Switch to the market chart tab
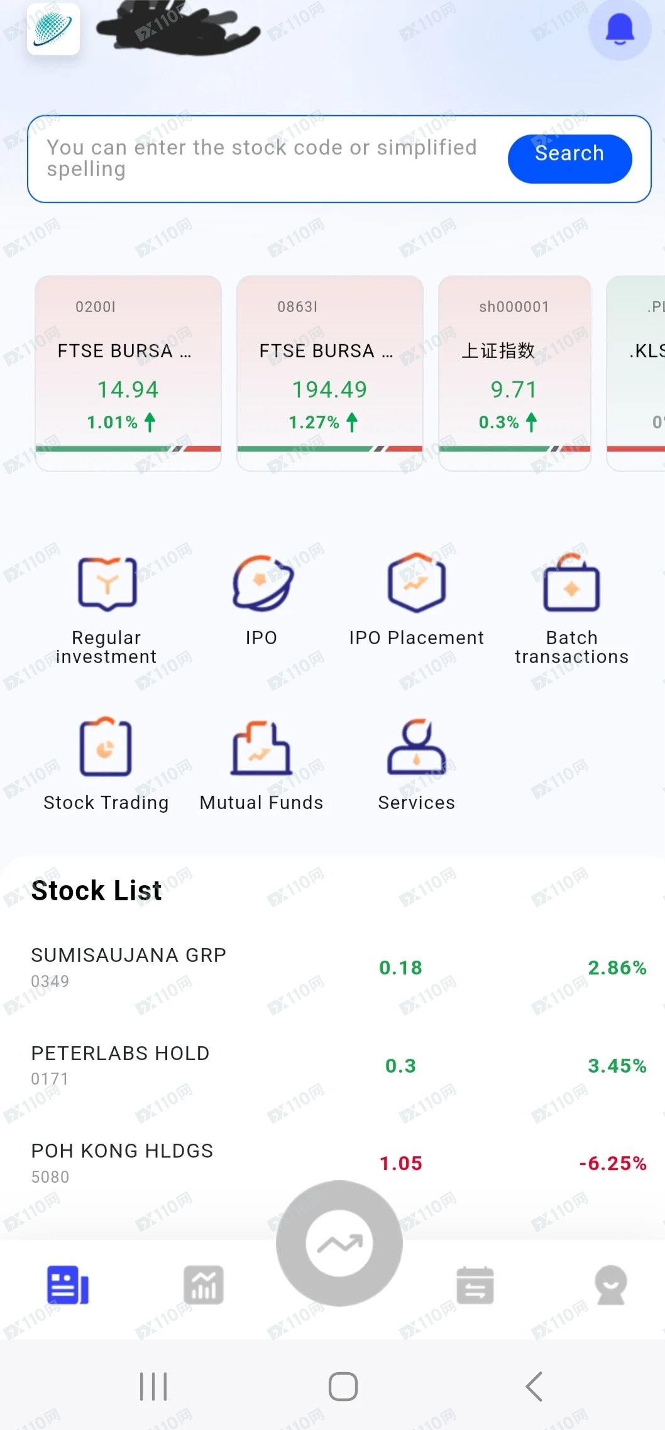This screenshot has width=665, height=1430. pyautogui.click(x=204, y=1285)
